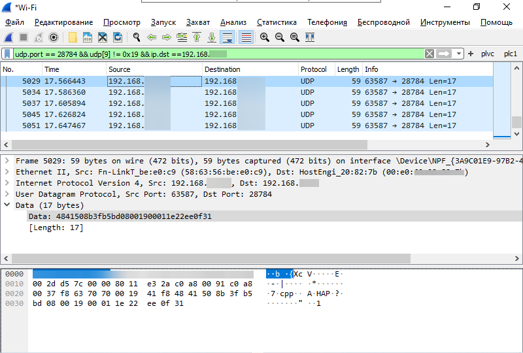This screenshot has height=353, width=523.
Task: Select the Data hex value line
Action: [275, 216]
